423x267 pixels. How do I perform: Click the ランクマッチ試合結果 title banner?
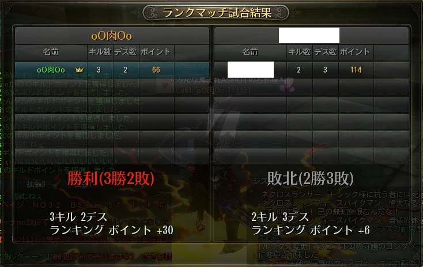pyautogui.click(x=216, y=13)
